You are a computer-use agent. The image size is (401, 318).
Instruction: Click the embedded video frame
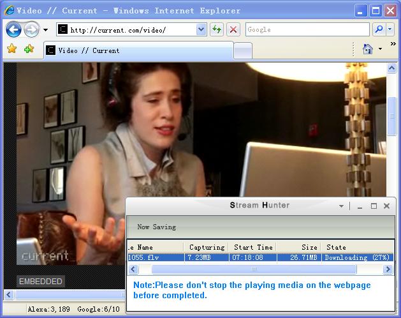pos(201,163)
